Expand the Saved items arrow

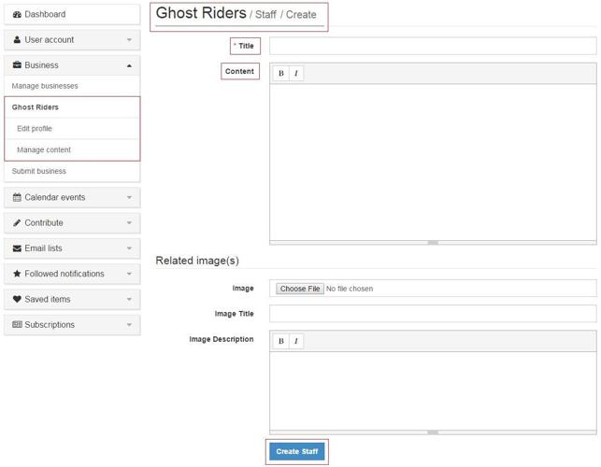click(129, 300)
